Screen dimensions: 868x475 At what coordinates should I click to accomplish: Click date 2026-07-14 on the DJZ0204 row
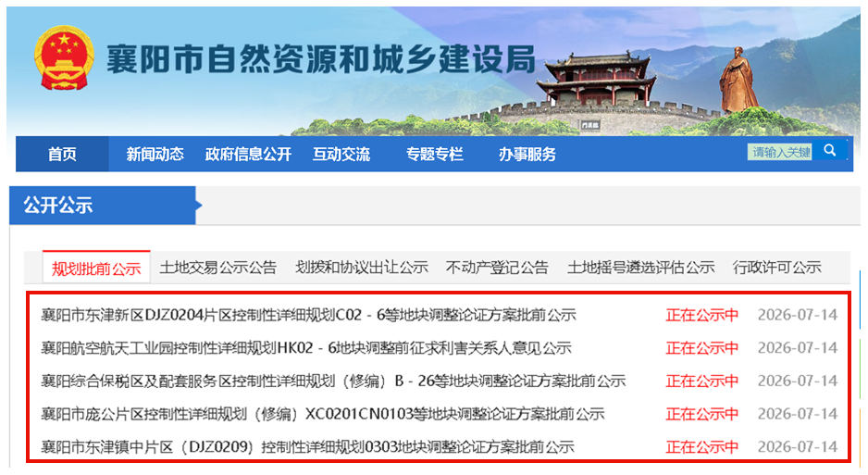798,315
